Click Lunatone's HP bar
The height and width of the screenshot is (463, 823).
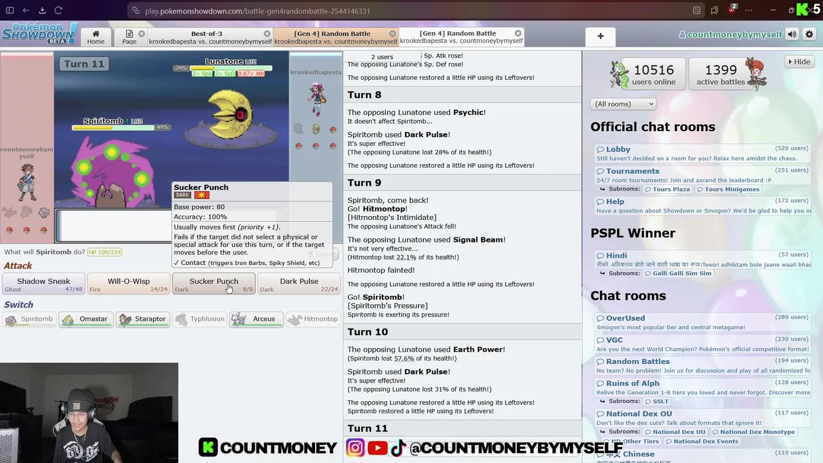pyautogui.click(x=230, y=68)
